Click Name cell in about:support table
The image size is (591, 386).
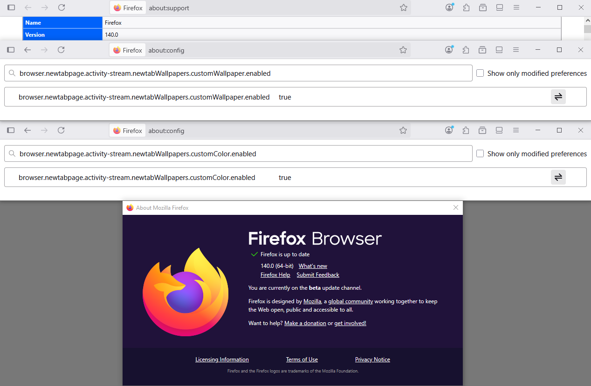tap(62, 22)
